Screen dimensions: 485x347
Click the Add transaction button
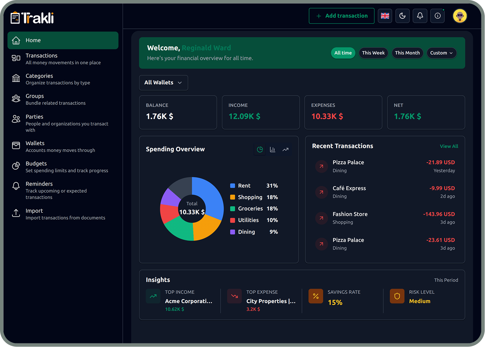[x=341, y=16]
